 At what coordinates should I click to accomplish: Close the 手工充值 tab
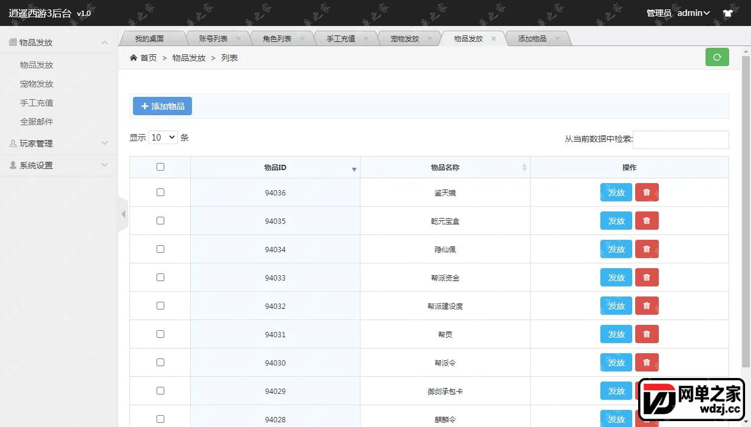click(366, 38)
